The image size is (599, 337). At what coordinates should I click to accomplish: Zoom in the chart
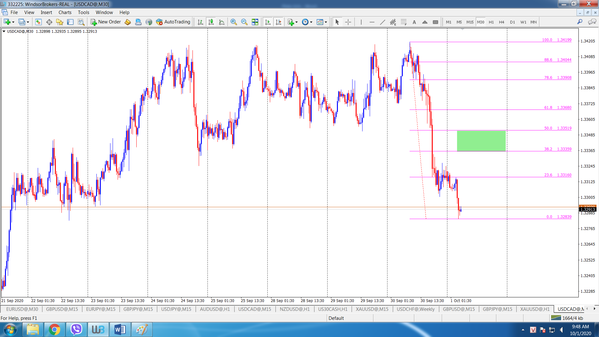pyautogui.click(x=234, y=22)
